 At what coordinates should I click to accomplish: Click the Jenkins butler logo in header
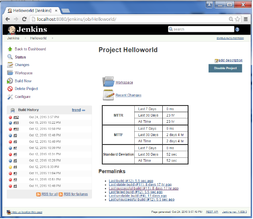12,30
